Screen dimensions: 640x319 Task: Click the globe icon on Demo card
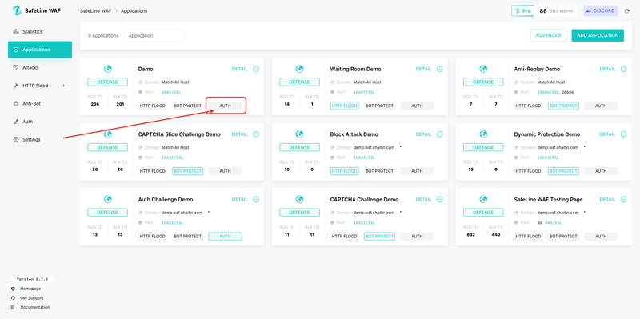coord(108,69)
